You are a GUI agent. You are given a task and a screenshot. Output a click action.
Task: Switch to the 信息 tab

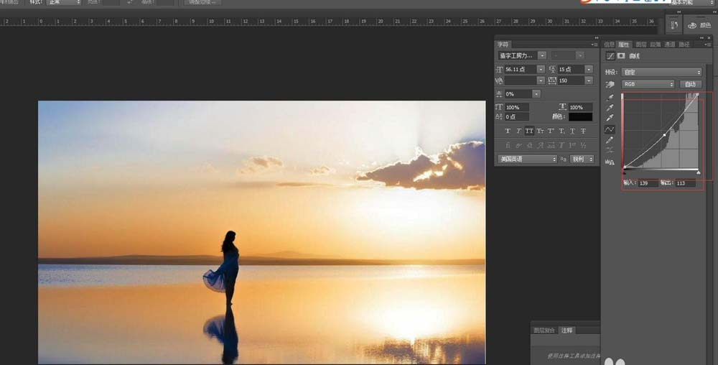[x=609, y=45]
